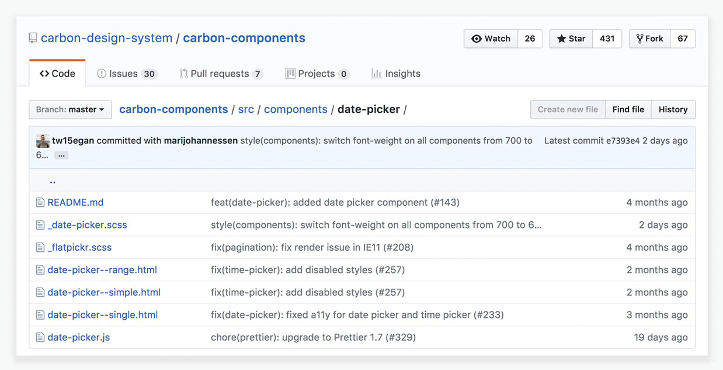Open the Pull requests tab
Viewport: 723px width, 370px height.
click(221, 74)
